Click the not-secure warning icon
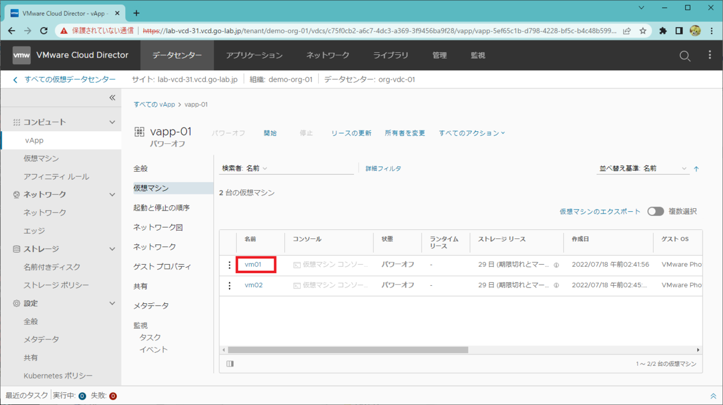723x405 pixels. (63, 30)
